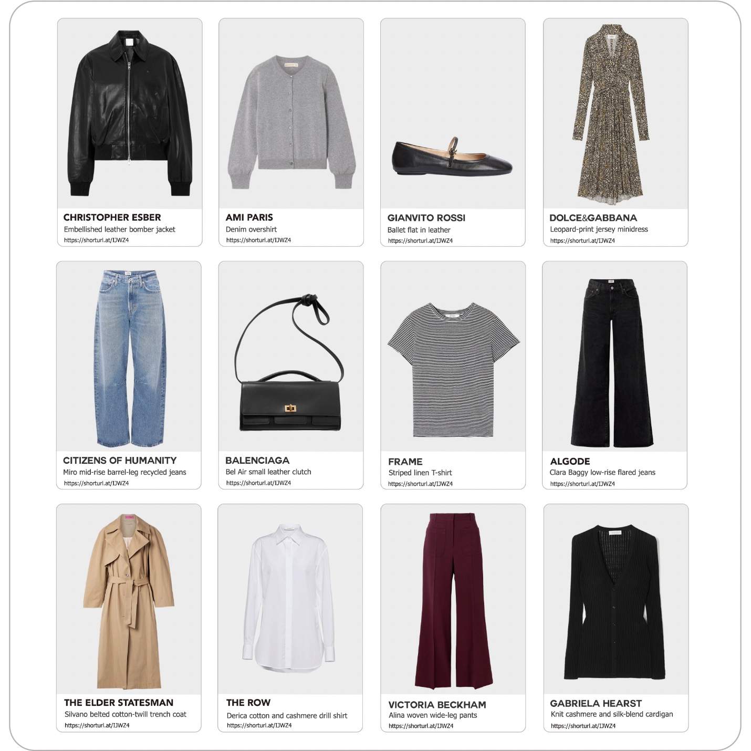Follow the shorturl link under Christopher Esber

pos(96,240)
